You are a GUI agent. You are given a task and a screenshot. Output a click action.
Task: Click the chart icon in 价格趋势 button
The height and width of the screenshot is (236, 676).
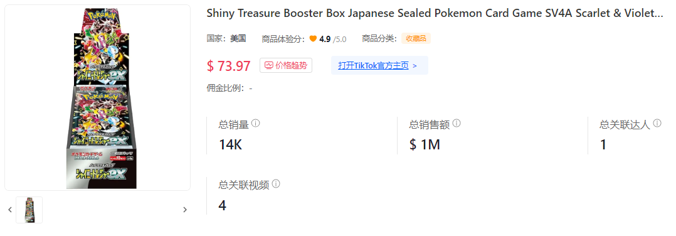pyautogui.click(x=268, y=65)
